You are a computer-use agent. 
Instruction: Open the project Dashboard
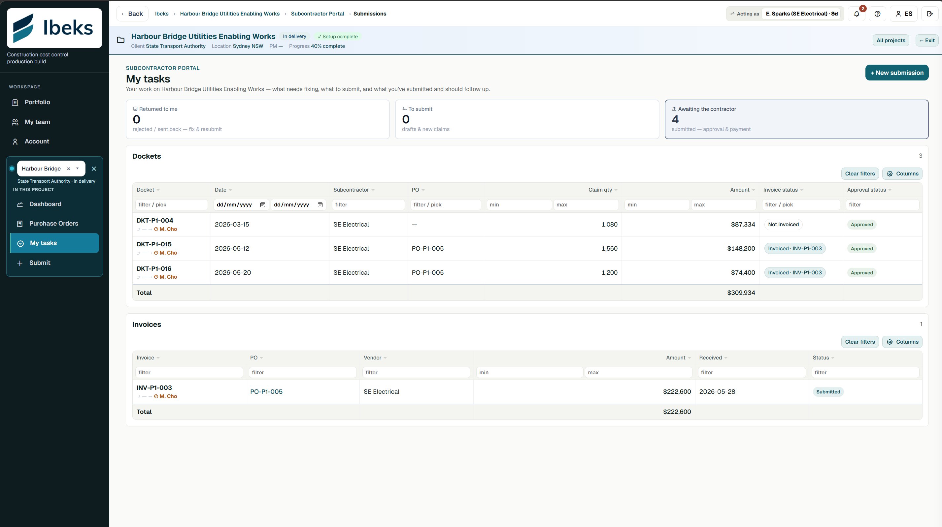point(54,204)
